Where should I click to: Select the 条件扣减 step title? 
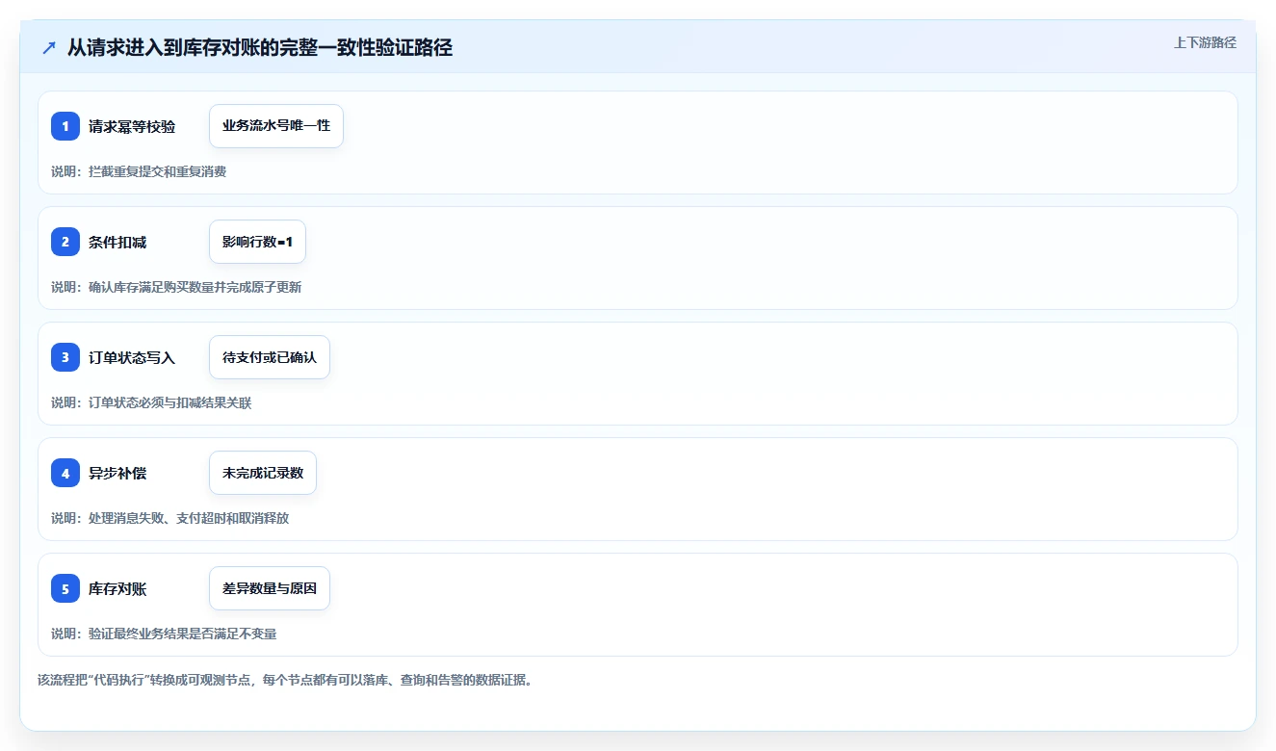pyautogui.click(x=117, y=242)
